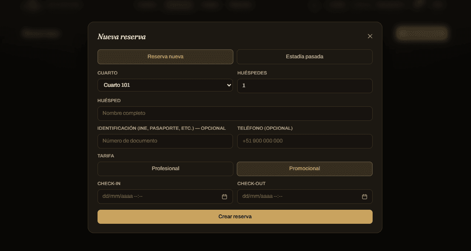Open the check-in calendar picker icon
Viewport: 471px width, 251px height.
[x=224, y=197]
